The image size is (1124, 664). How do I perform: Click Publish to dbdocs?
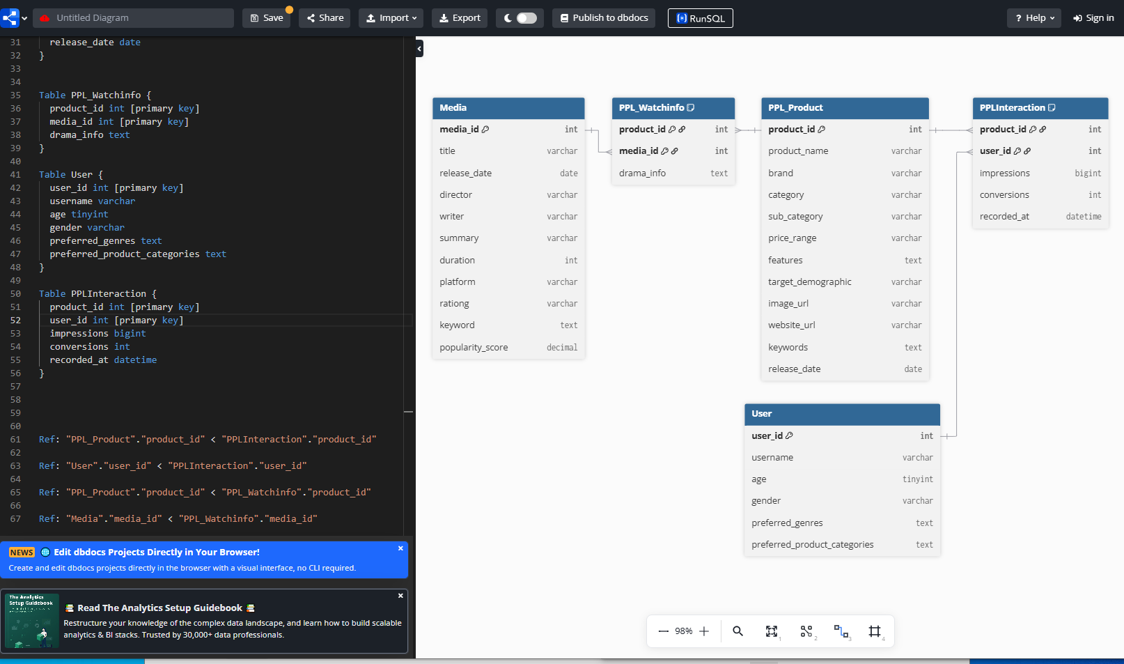[x=604, y=18]
